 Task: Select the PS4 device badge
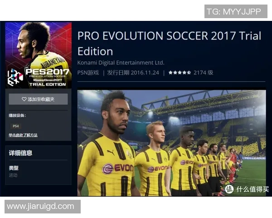(16, 126)
